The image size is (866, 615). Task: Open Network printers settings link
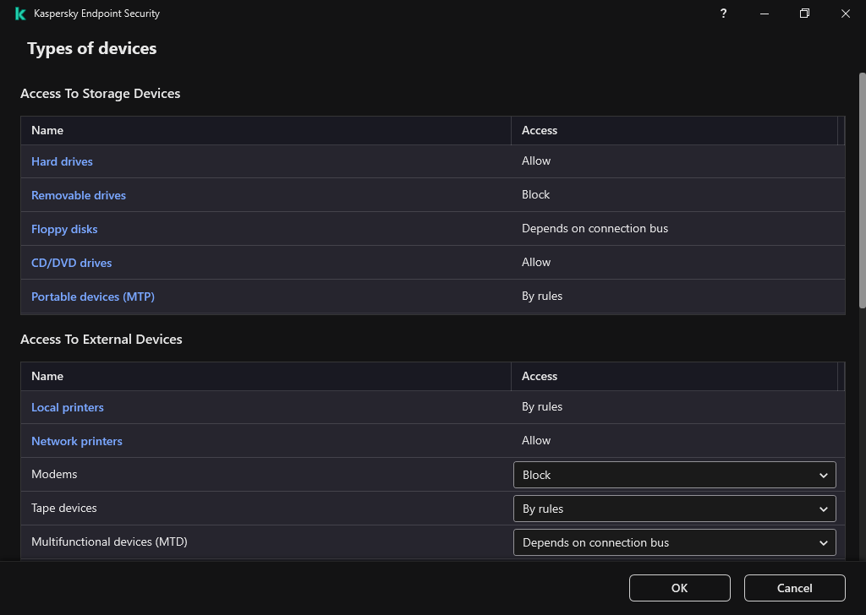pos(77,441)
